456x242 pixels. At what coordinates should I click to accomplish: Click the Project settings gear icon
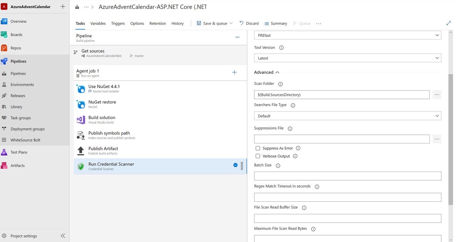click(x=4, y=236)
